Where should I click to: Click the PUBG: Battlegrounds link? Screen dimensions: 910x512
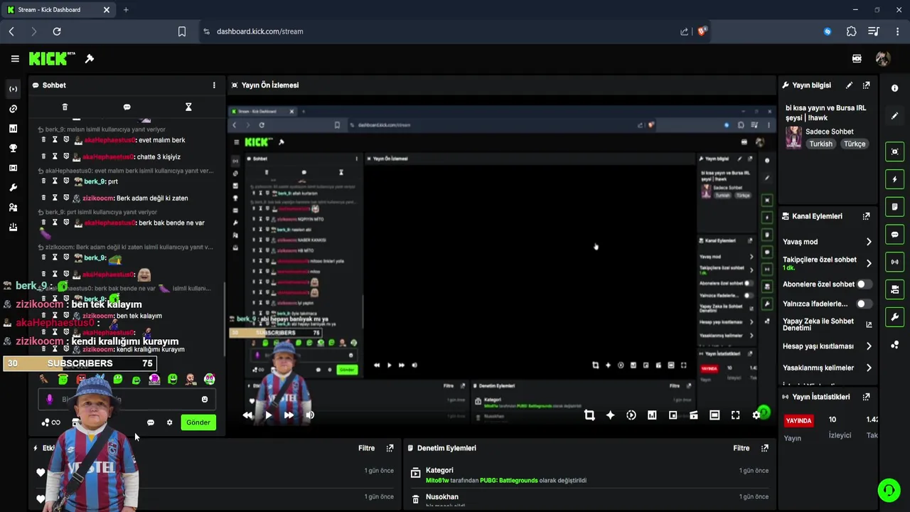(508, 481)
